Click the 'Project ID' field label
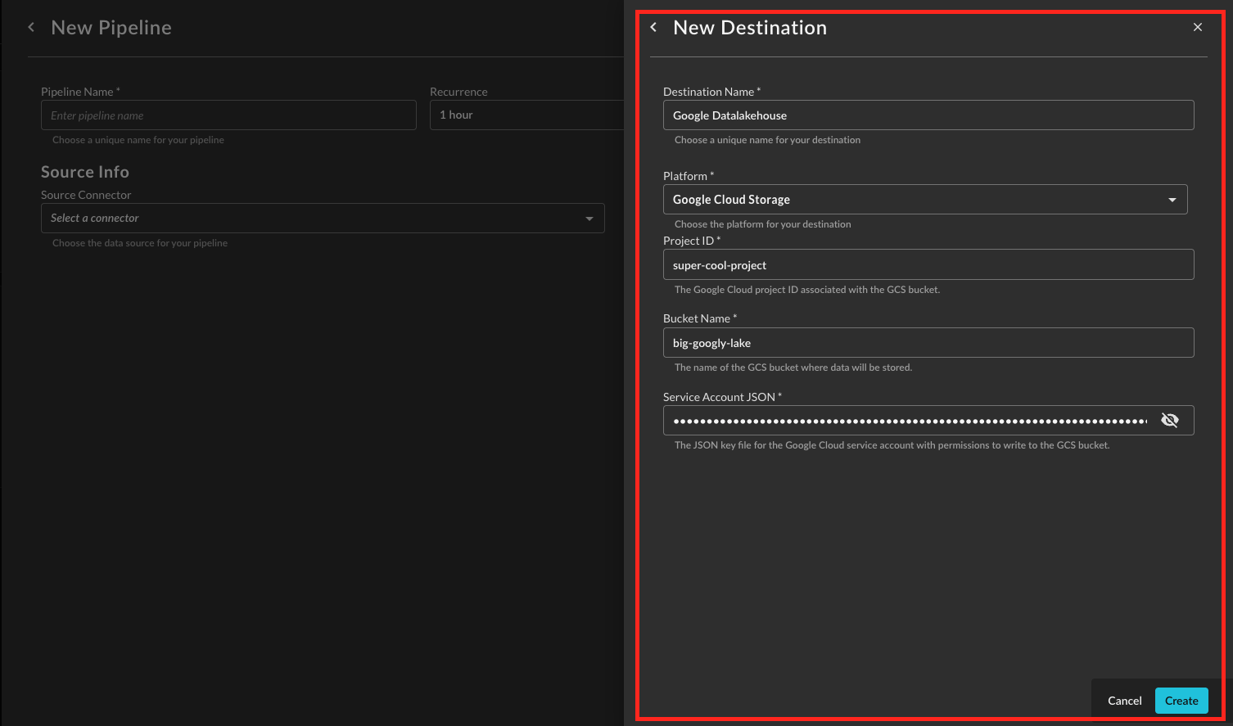The width and height of the screenshot is (1233, 726). point(692,241)
